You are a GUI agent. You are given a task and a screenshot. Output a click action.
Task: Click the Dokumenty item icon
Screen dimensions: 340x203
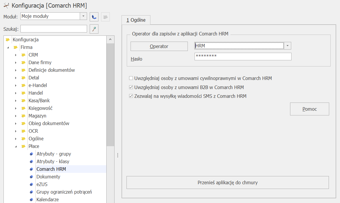[x=32, y=177]
